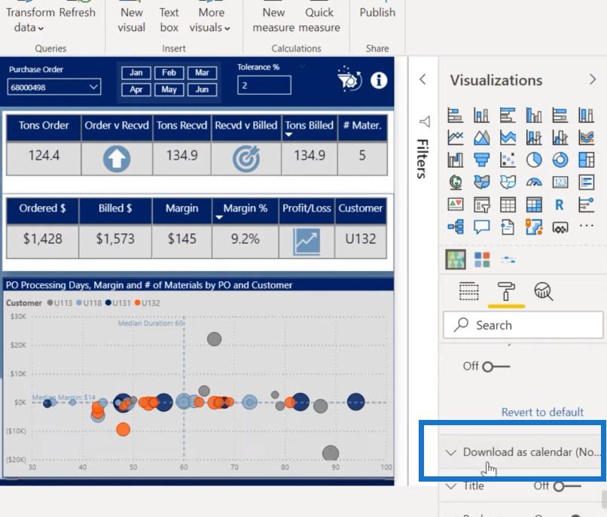The image size is (607, 517).
Task: Select the Clustered column chart visual
Action: (534, 115)
